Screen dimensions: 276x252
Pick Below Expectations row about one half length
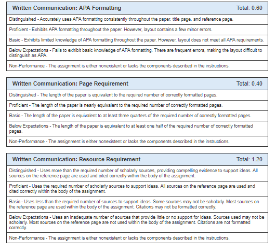[x=137, y=129]
